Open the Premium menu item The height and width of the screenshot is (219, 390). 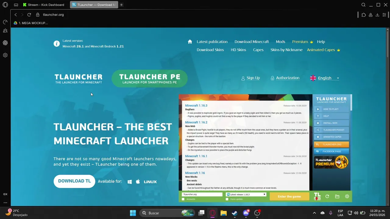(x=303, y=42)
